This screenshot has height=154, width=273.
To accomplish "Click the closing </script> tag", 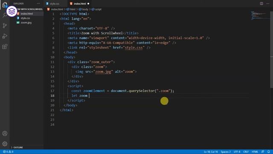I will point(76,101).
